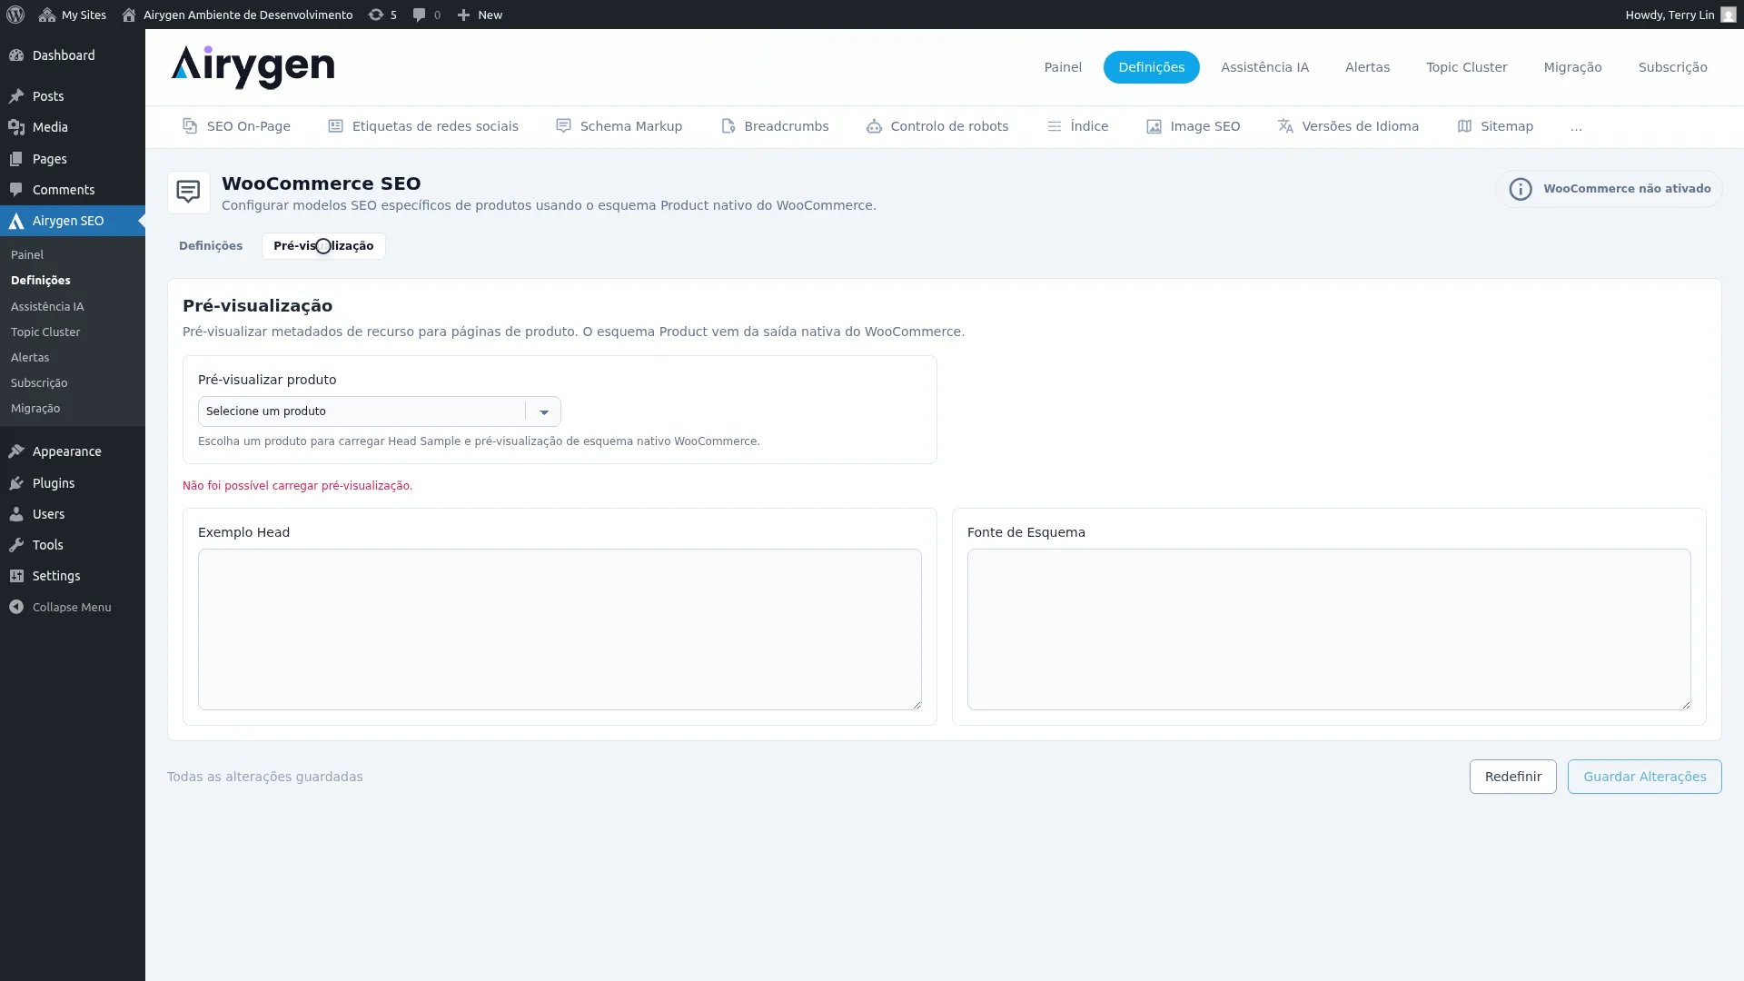Open SEO On-Page settings tab
Screen dimensions: 1744x981
tap(236, 126)
